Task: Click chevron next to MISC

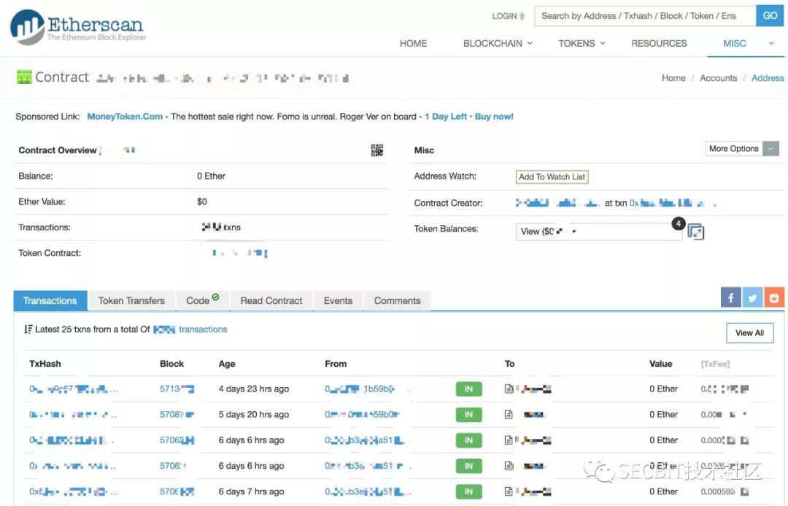Action: tap(771, 43)
